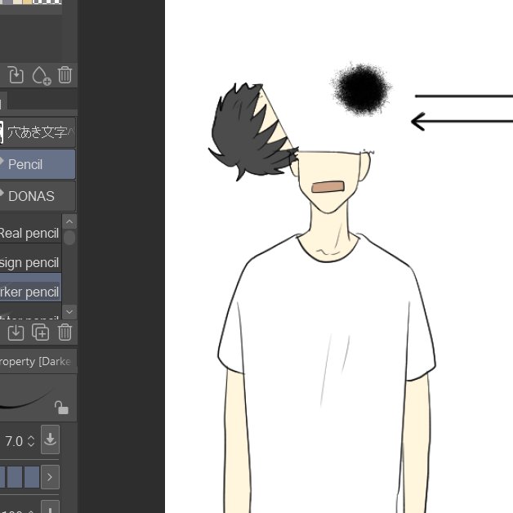This screenshot has height=513, width=513.
Task: Click the sub tool list scrollbar thumb
Action: (x=69, y=238)
